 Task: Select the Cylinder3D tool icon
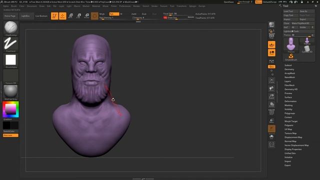[307, 49]
